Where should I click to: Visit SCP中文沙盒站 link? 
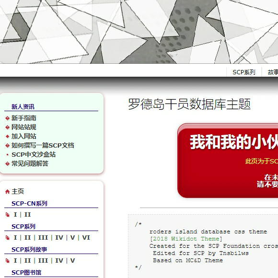coord(34,155)
